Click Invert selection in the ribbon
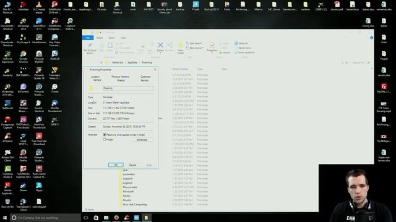The height and width of the screenshot is (222, 396). pyautogui.click(x=244, y=52)
